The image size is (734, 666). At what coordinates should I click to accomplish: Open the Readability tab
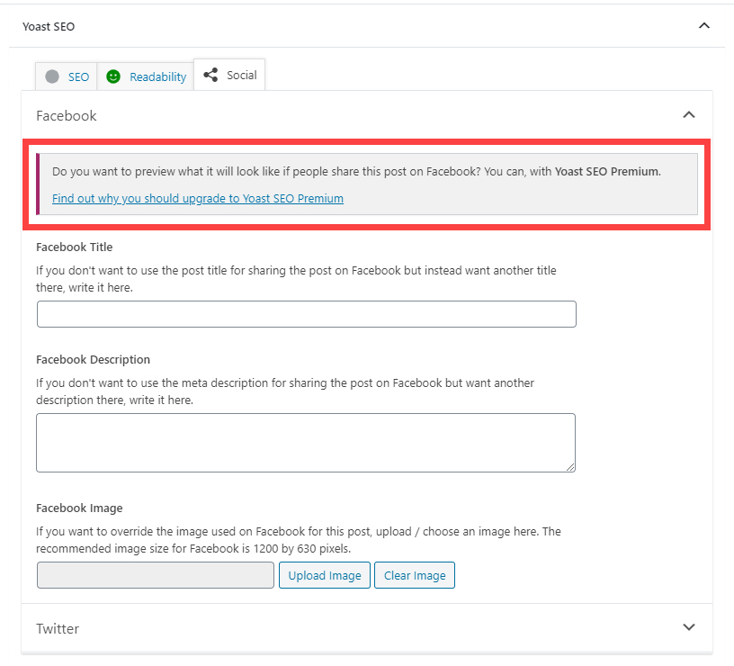(146, 76)
